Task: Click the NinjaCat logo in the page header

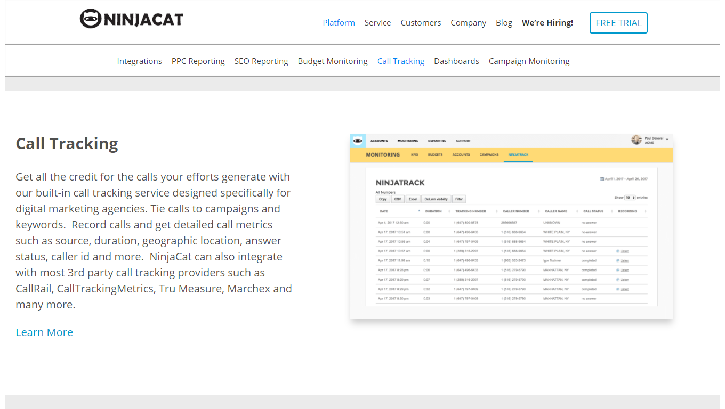Action: pyautogui.click(x=131, y=18)
